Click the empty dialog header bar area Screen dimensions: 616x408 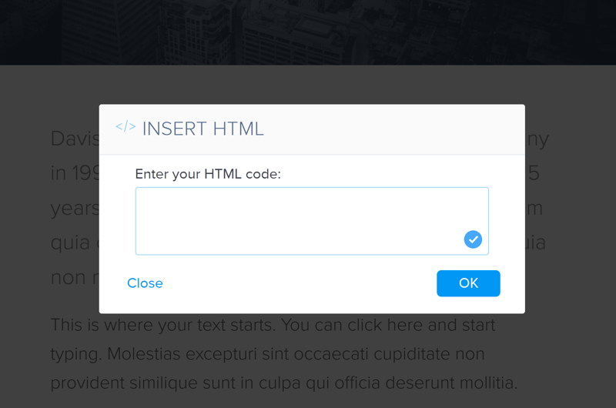pos(393,129)
